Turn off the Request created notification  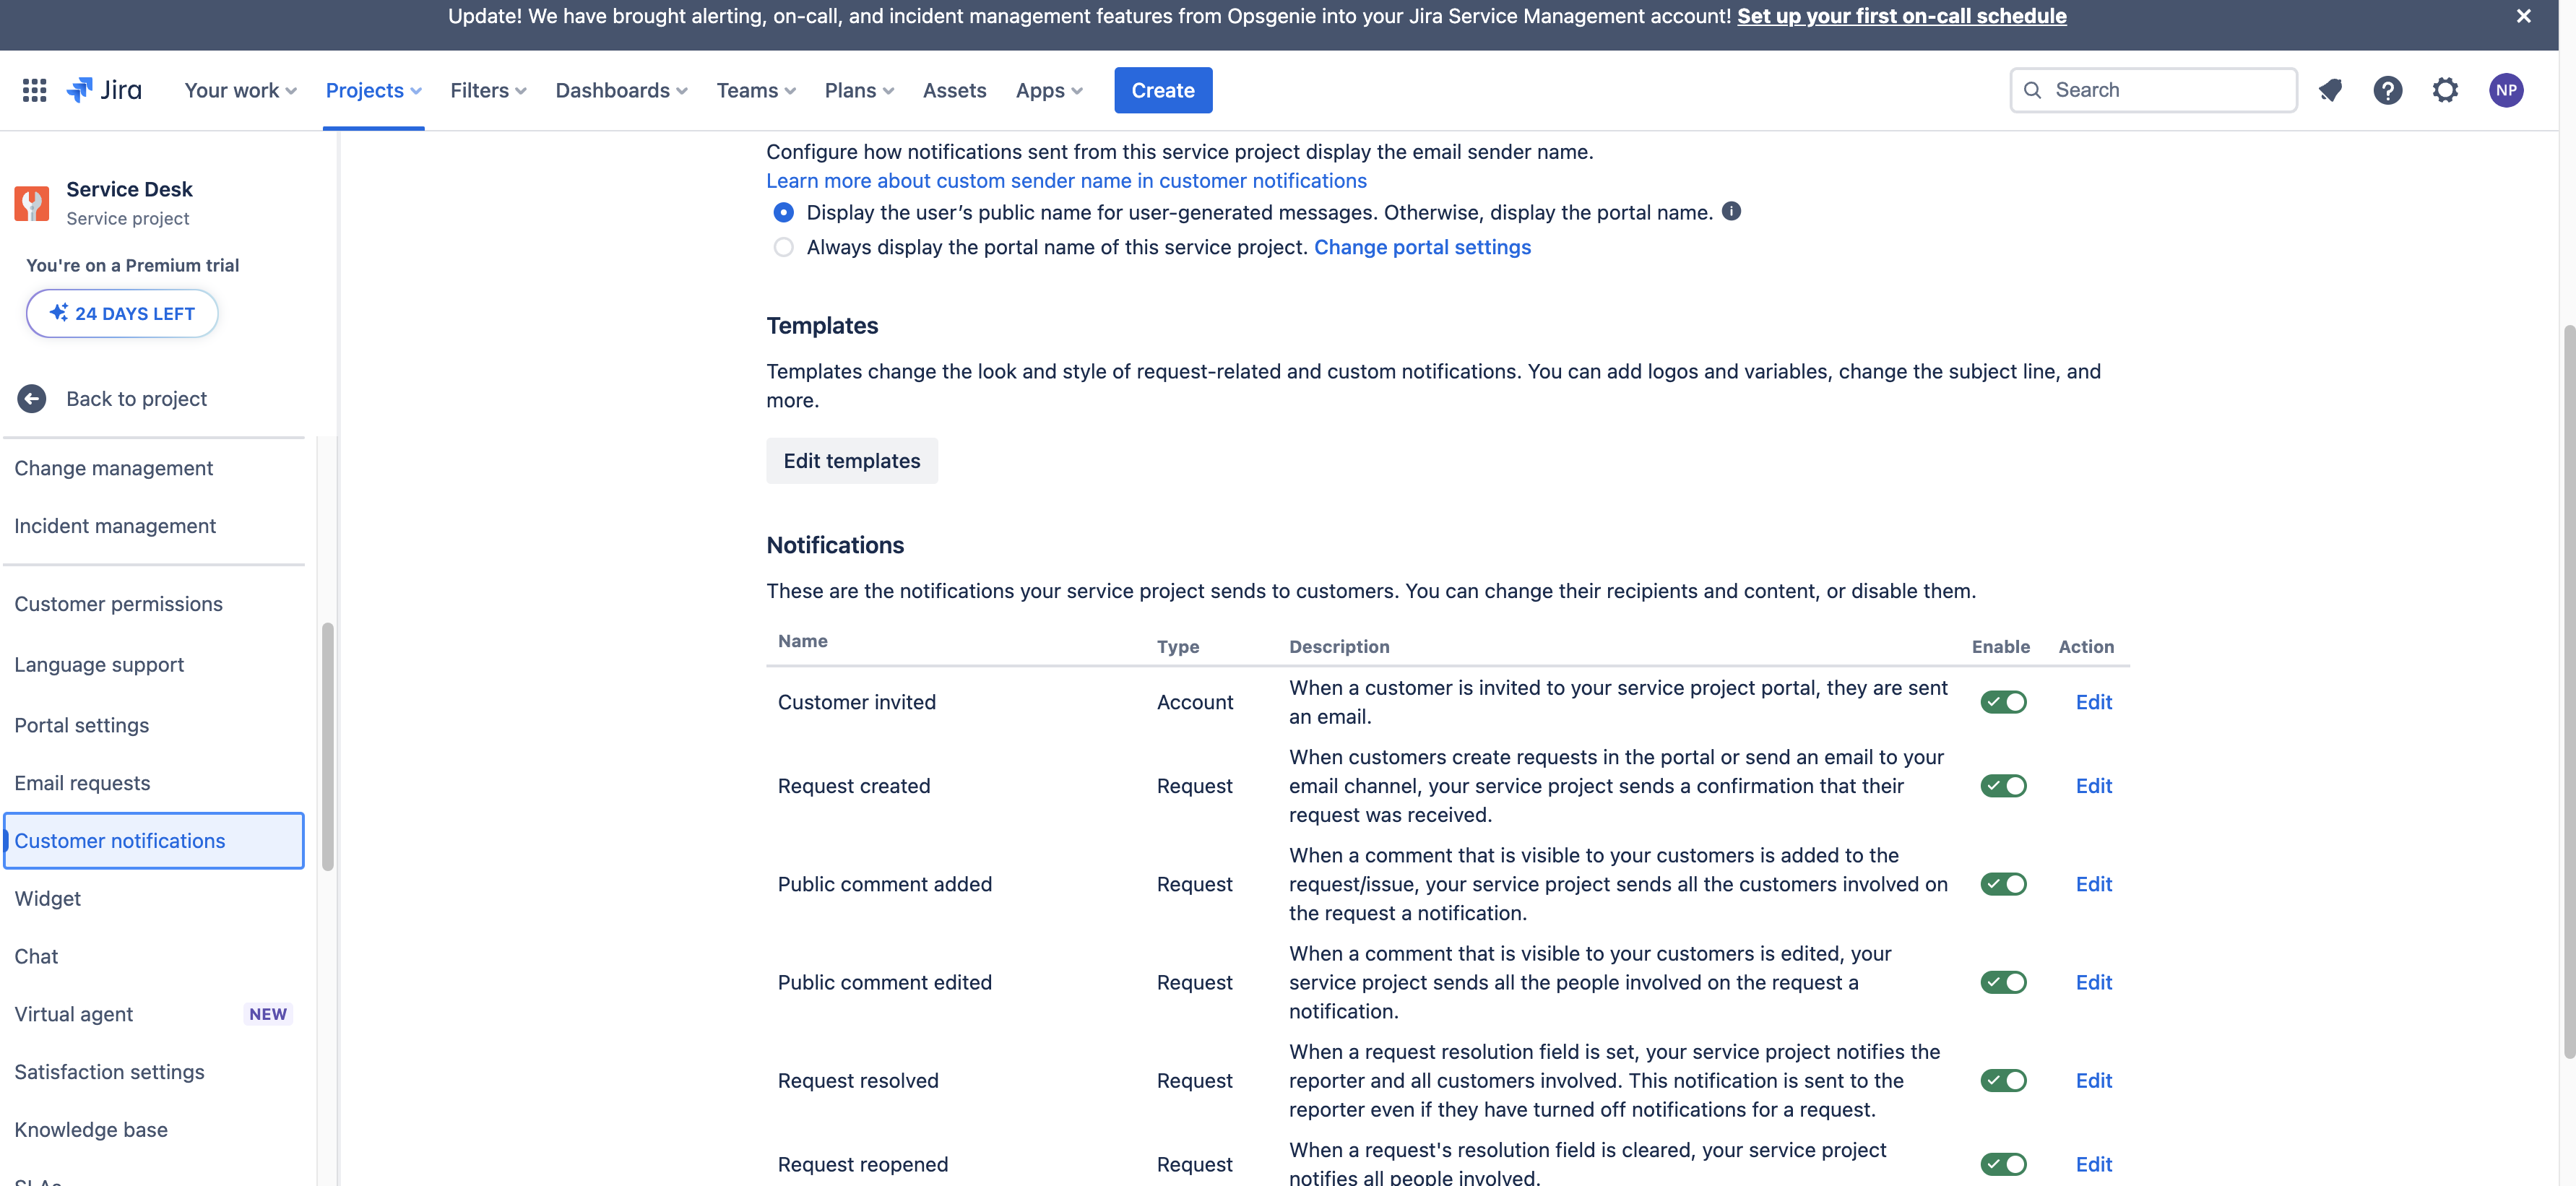point(2003,785)
